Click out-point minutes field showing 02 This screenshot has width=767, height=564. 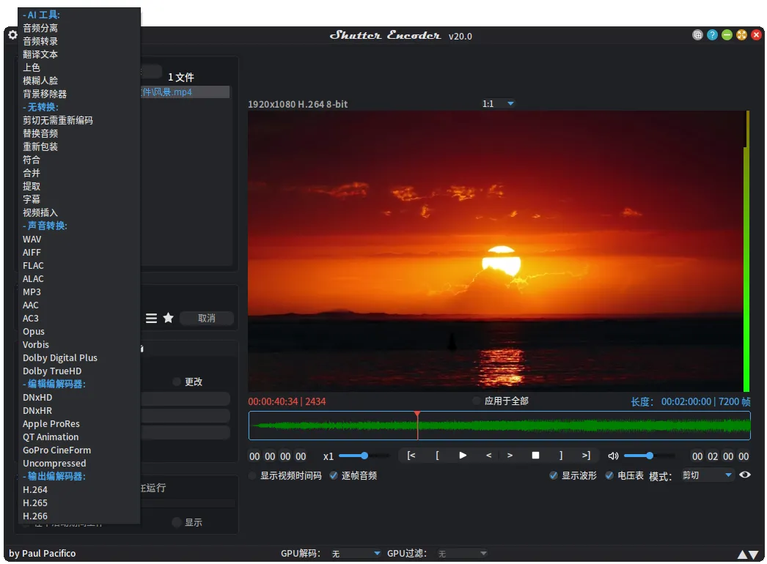[x=713, y=456]
